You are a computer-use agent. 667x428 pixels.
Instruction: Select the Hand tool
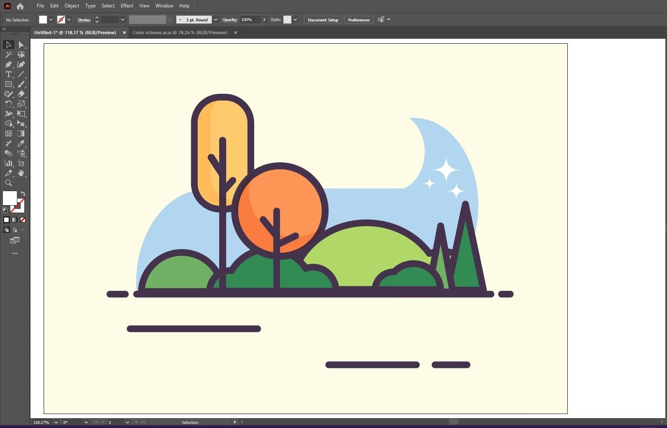(21, 173)
